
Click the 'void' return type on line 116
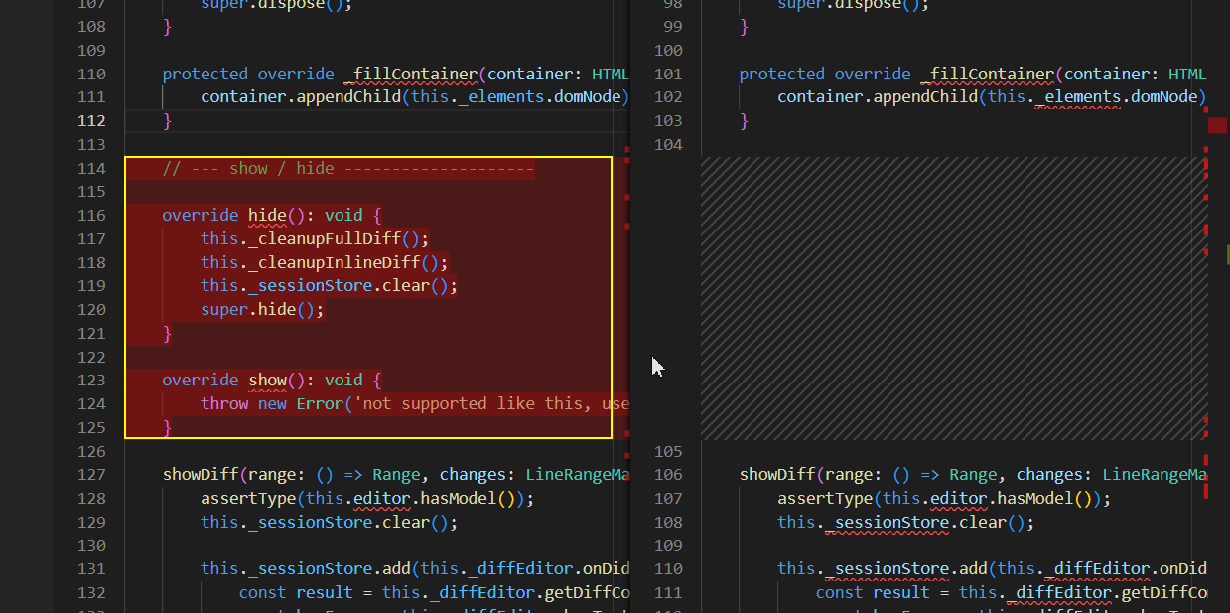[343, 215]
